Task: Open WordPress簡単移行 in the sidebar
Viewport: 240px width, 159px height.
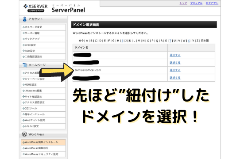Action: [43, 148]
